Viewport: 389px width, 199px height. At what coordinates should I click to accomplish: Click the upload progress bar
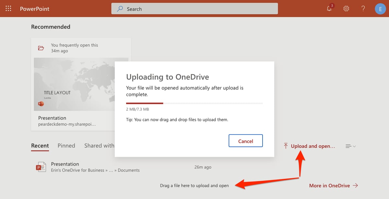tap(194, 103)
